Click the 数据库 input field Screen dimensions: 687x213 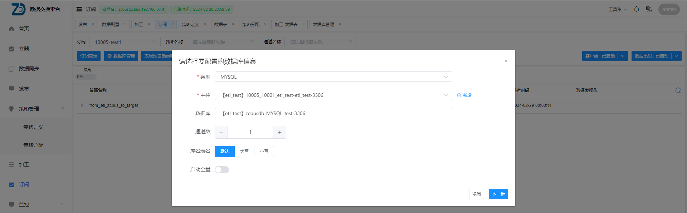tap(333, 113)
